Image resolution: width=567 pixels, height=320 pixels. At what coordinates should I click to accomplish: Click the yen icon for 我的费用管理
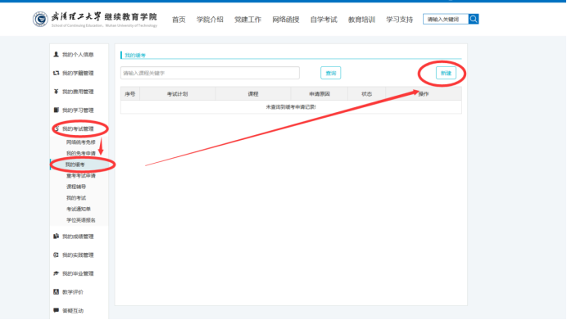[56, 92]
